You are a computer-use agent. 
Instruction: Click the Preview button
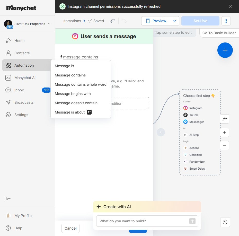click(x=156, y=21)
